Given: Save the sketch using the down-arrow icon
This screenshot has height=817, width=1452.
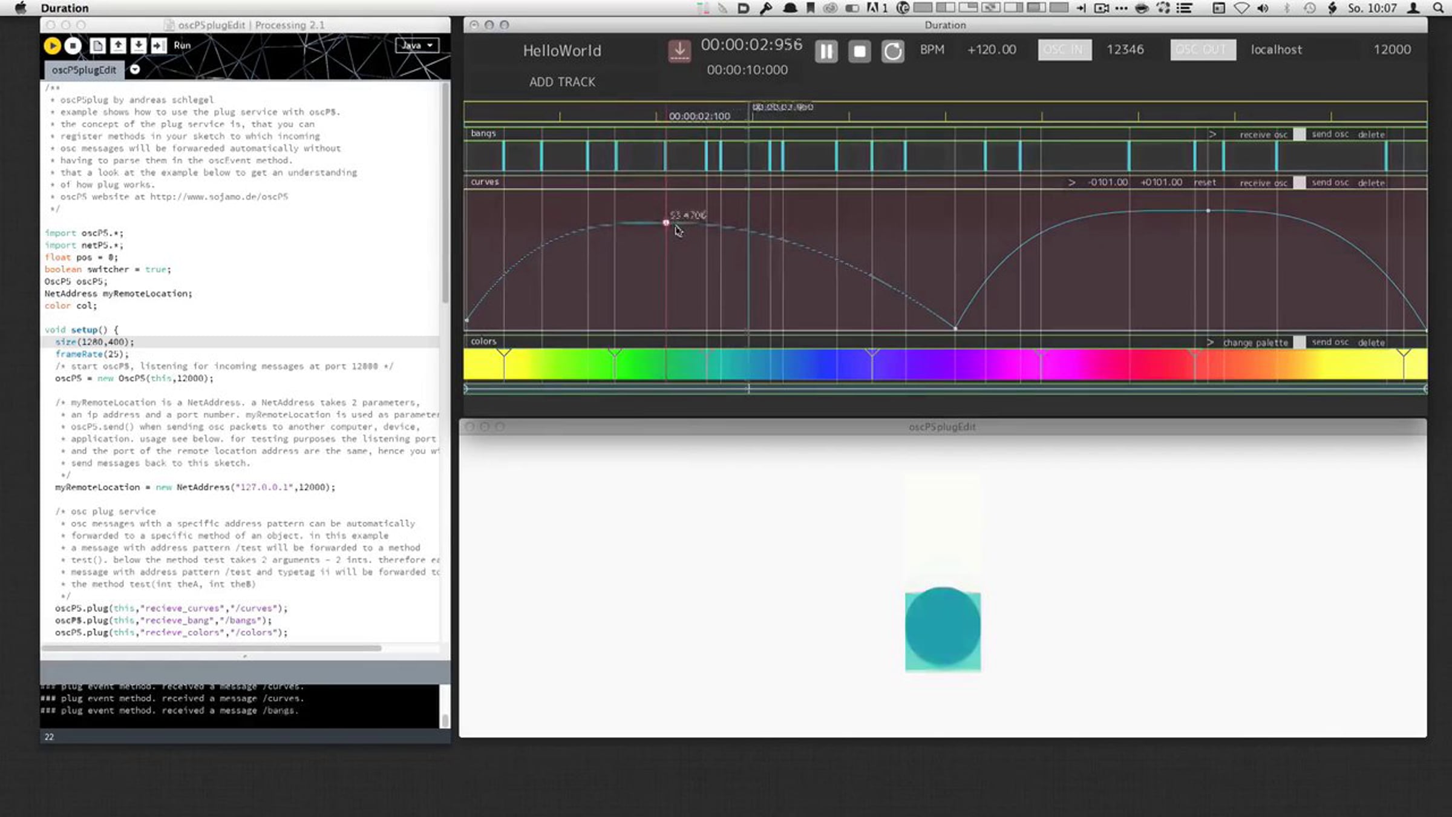Looking at the screenshot, I should (139, 45).
